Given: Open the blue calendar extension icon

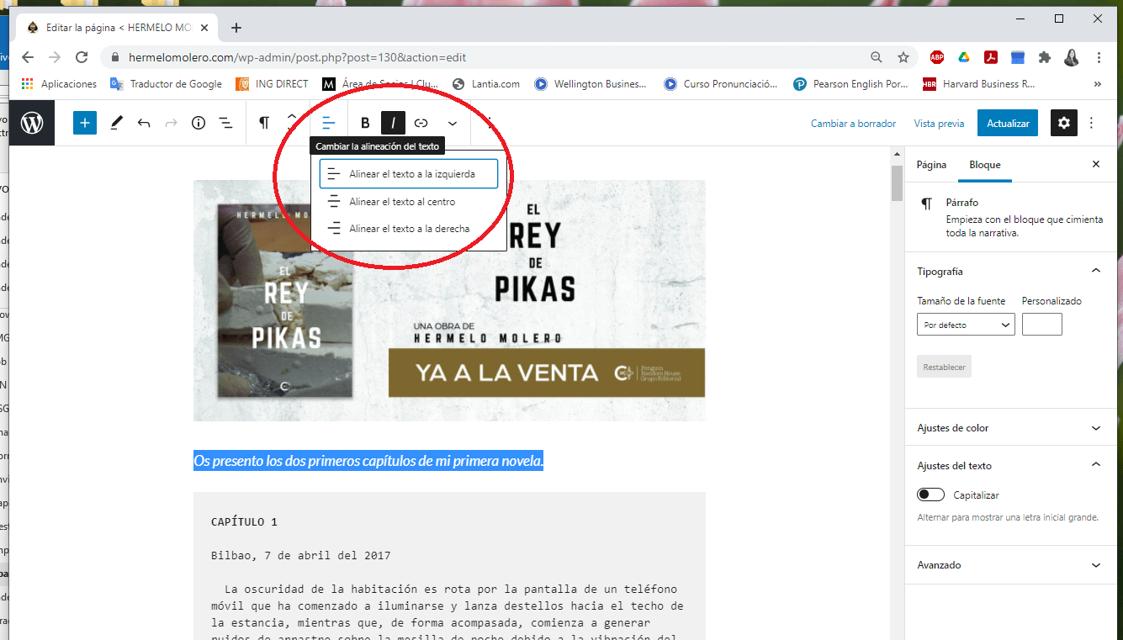Looking at the screenshot, I should coord(1018,57).
